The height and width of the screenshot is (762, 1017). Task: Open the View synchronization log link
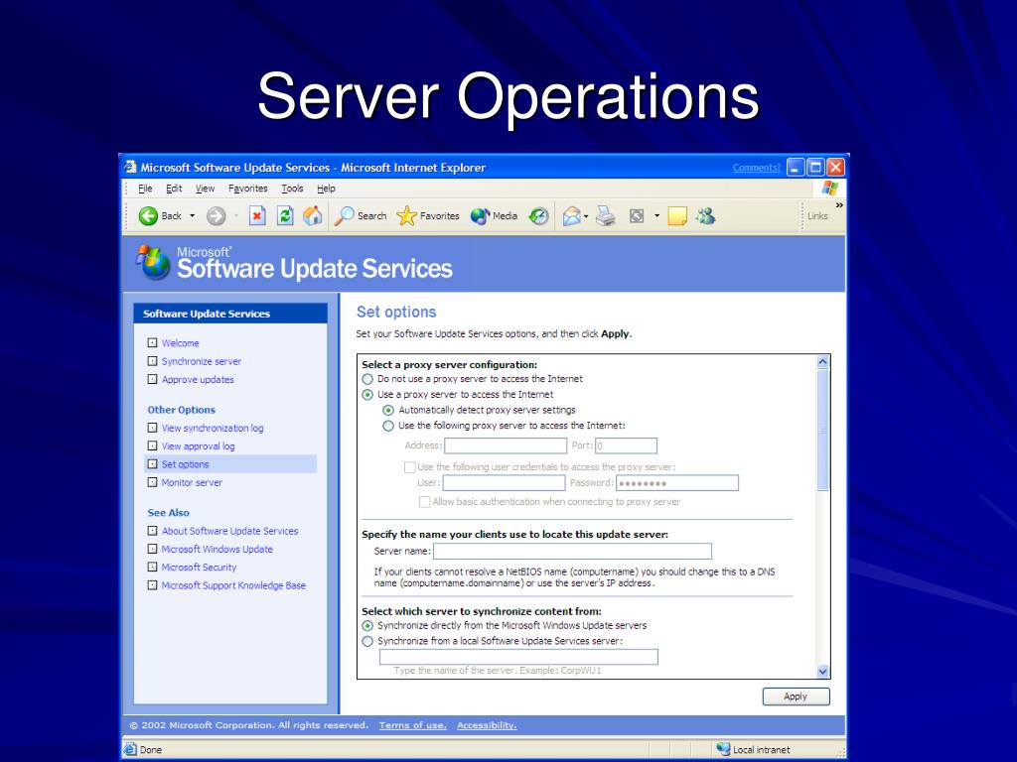pyautogui.click(x=213, y=429)
